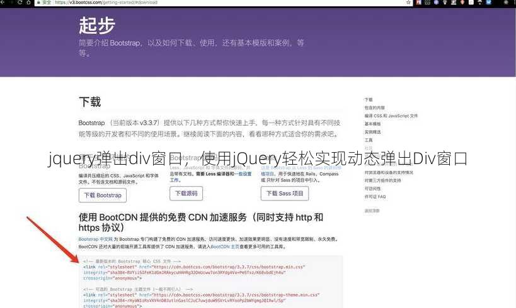Click the 起步 page title
The height and width of the screenshot is (308, 516).
pyautogui.click(x=97, y=25)
